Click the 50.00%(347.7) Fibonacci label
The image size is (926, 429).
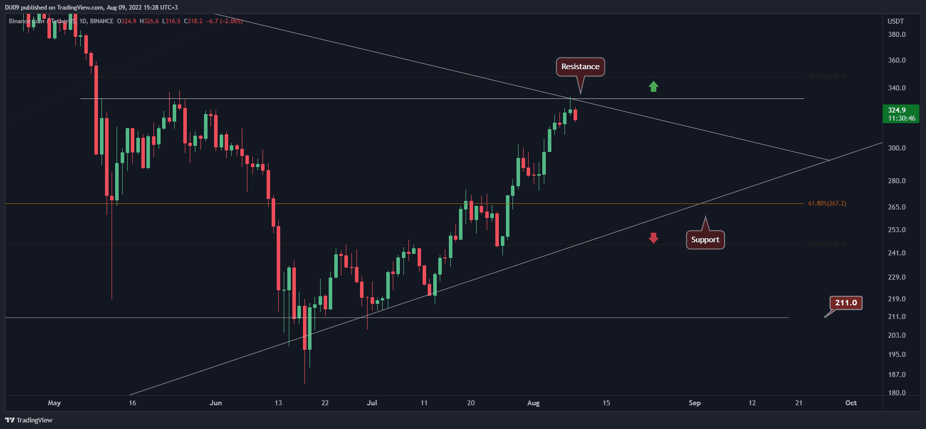(827, 77)
